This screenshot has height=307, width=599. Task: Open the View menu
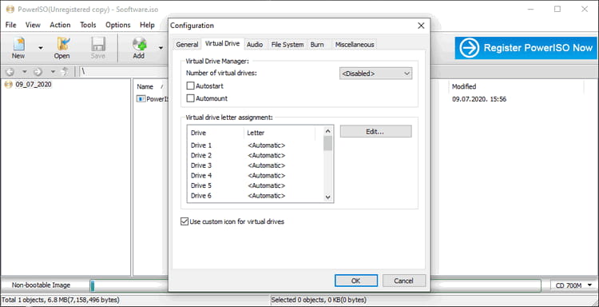[33, 25]
